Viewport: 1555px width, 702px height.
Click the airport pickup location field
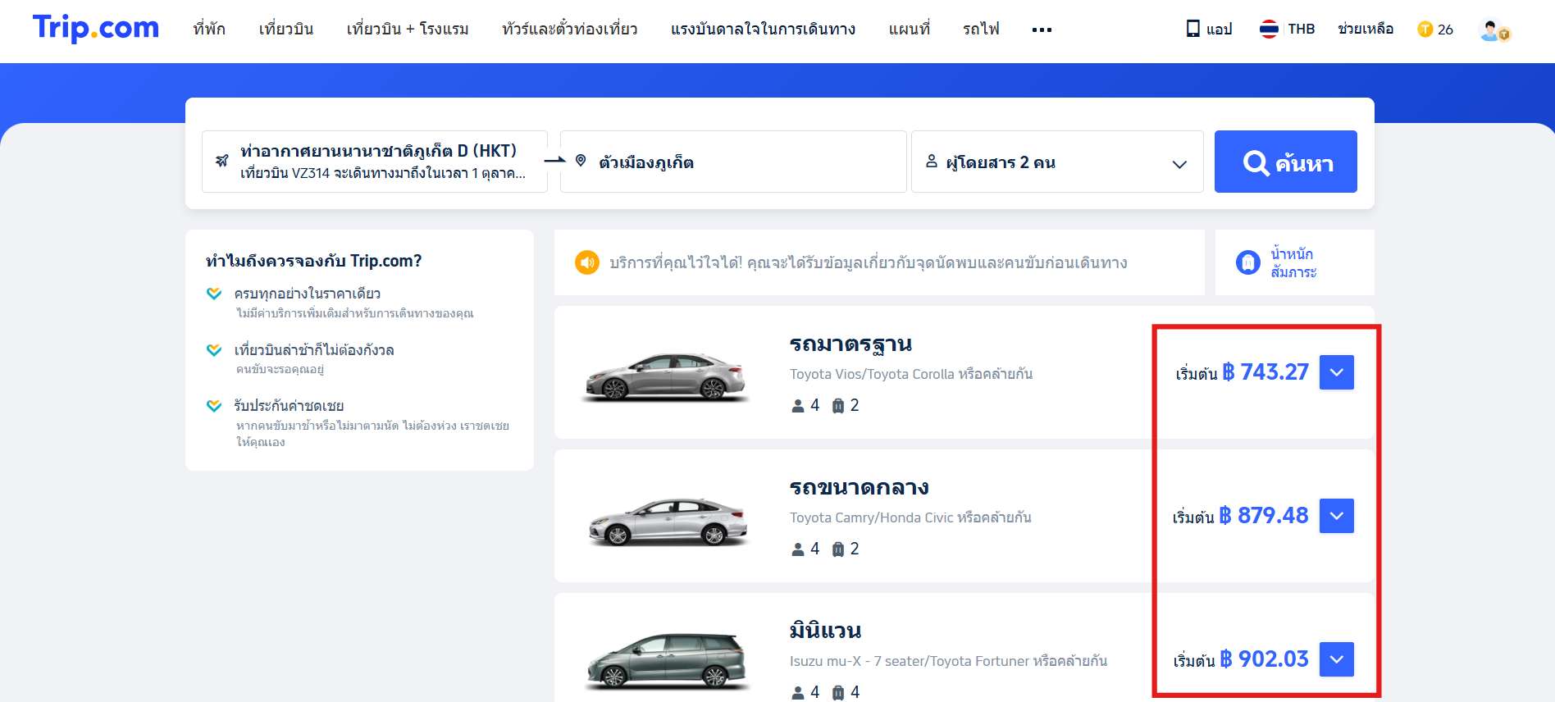coord(375,162)
